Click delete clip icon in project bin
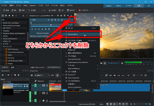 pyautogui.click(x=11, y=75)
